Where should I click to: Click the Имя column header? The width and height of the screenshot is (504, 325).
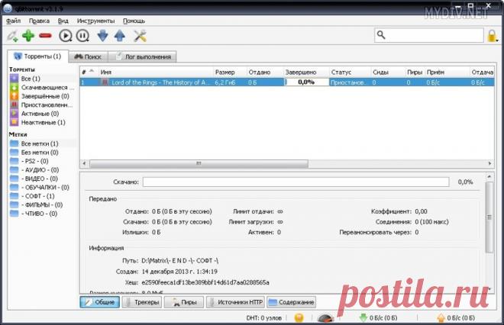(153, 72)
